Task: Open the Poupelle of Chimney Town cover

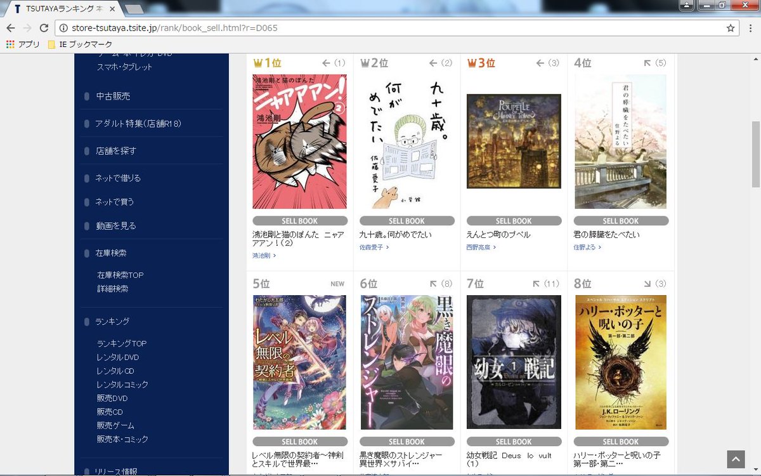Action: click(514, 142)
